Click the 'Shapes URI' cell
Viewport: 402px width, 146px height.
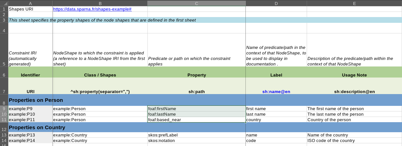(30, 9)
